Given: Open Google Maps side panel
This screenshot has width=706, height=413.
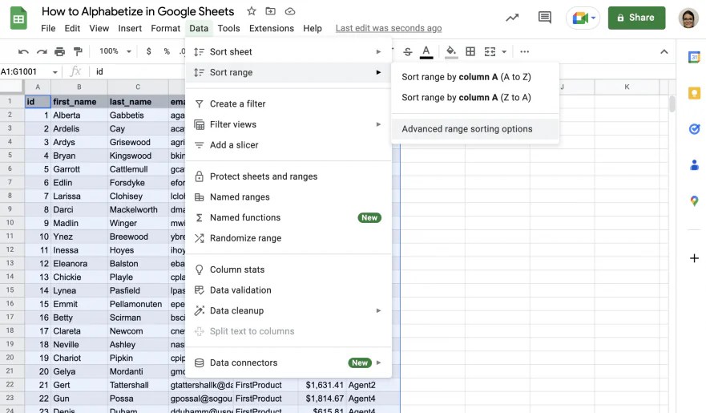Looking at the screenshot, I should pyautogui.click(x=694, y=200).
